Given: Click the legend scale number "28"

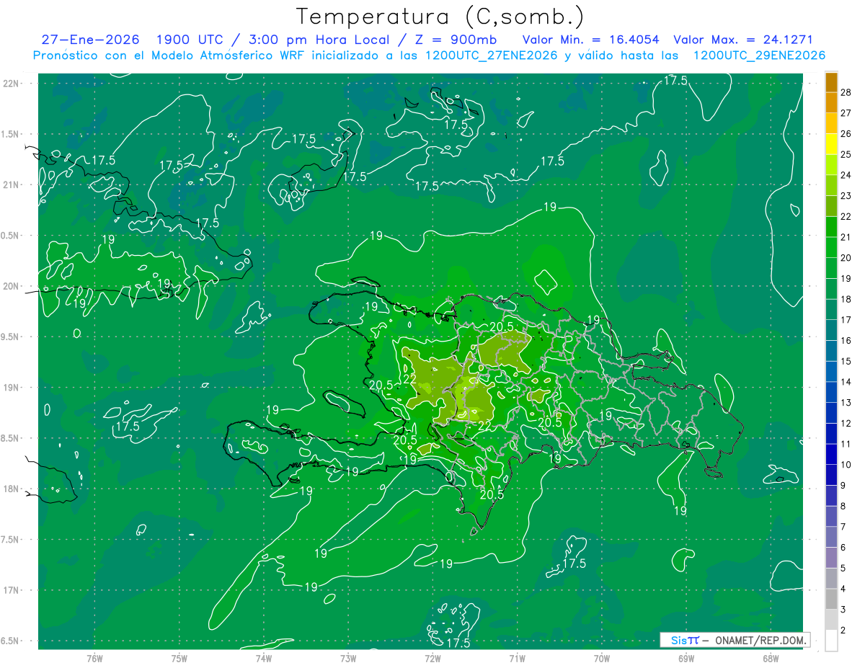Looking at the screenshot, I should (x=846, y=92).
